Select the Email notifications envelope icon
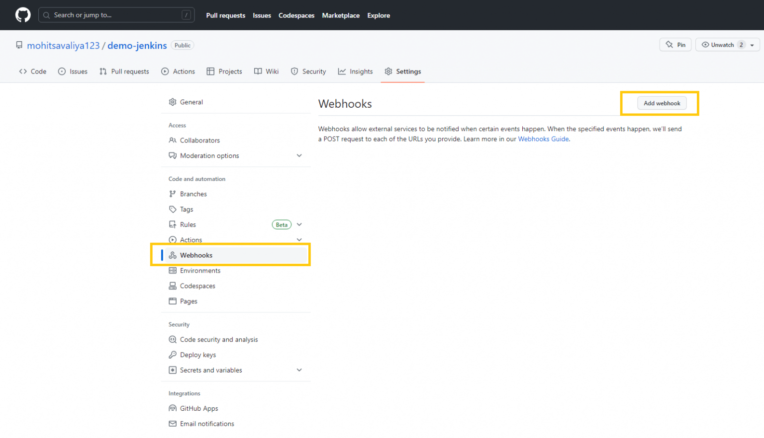Screen dimensions: 764x438 pyautogui.click(x=172, y=423)
